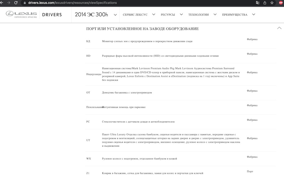
Task: Expand the 2014 ЭС 300h vehicle selector
Action: point(96,15)
